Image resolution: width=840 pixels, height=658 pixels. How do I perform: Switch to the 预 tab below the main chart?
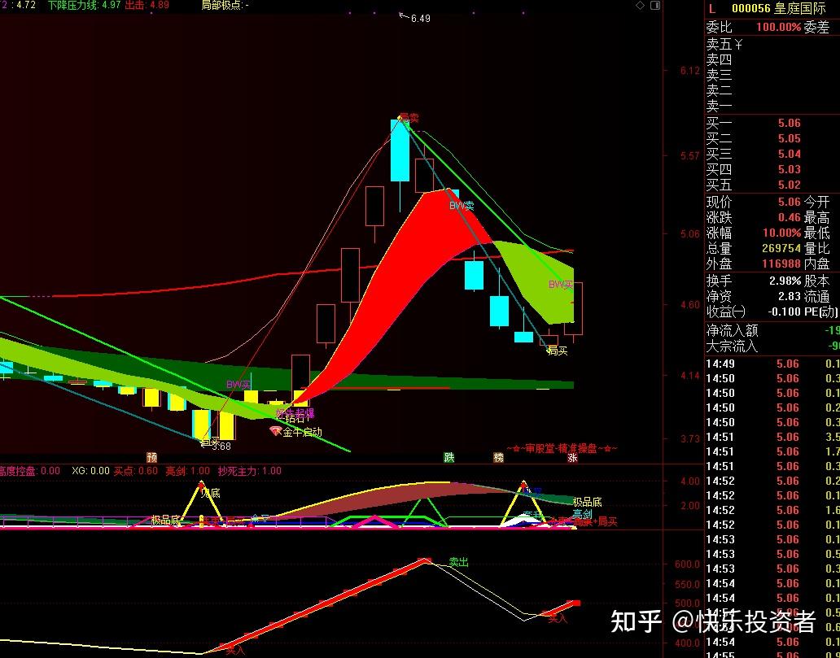(150, 458)
